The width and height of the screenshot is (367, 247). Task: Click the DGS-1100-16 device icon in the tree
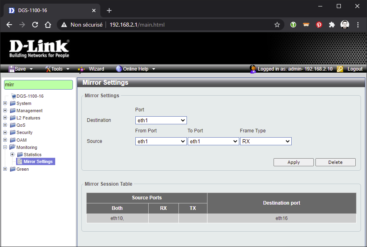pyautogui.click(x=13, y=96)
